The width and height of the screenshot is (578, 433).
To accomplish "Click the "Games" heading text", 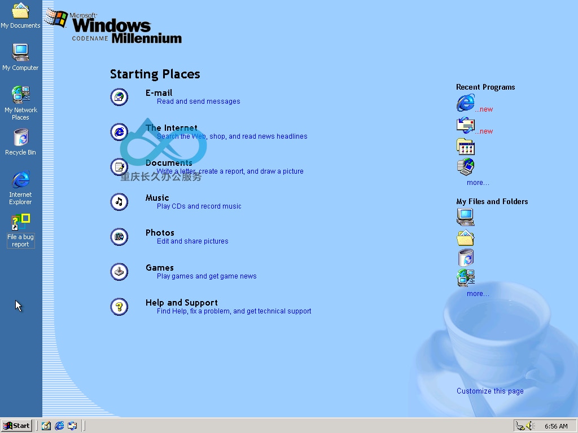I will tap(159, 268).
